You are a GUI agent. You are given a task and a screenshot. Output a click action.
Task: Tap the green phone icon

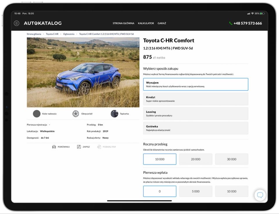230,23
